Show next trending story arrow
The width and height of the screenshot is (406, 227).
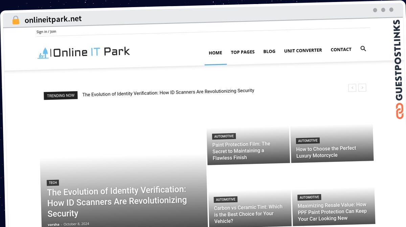(362, 88)
